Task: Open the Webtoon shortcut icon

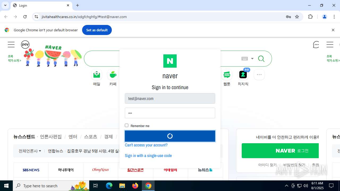Action: [x=227, y=75]
